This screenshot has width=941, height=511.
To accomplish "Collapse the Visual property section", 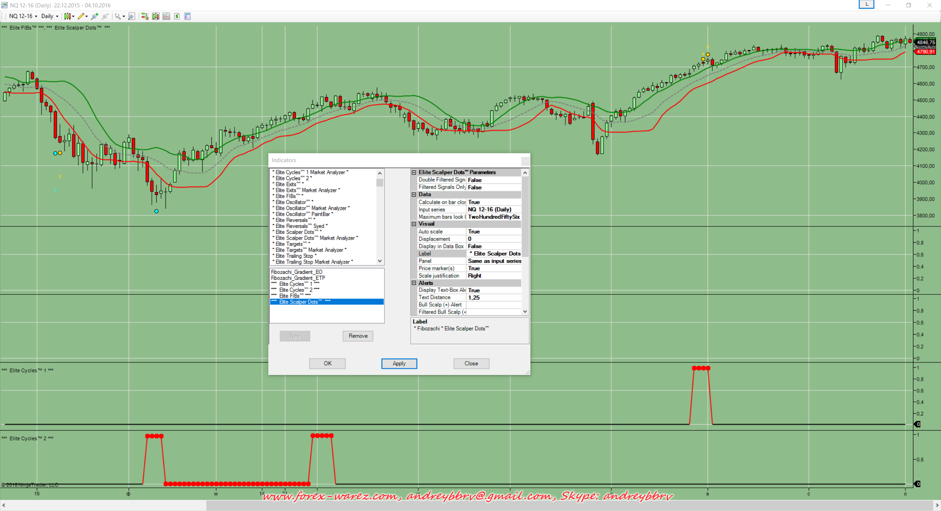I will [x=414, y=224].
